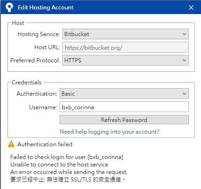Click the Failed to check login line
Screen dimensions: 201x189
pyautogui.click(x=67, y=157)
